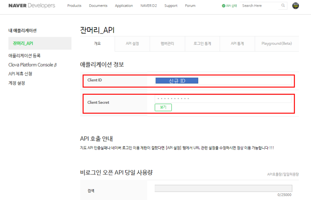Click the NAVER Developers logo
Image resolution: width=311 pixels, height=200 pixels.
[x=32, y=5]
